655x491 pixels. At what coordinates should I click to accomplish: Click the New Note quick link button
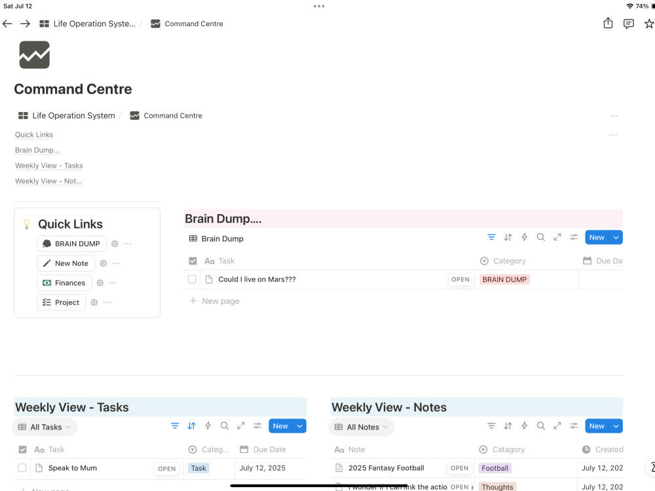(x=66, y=263)
